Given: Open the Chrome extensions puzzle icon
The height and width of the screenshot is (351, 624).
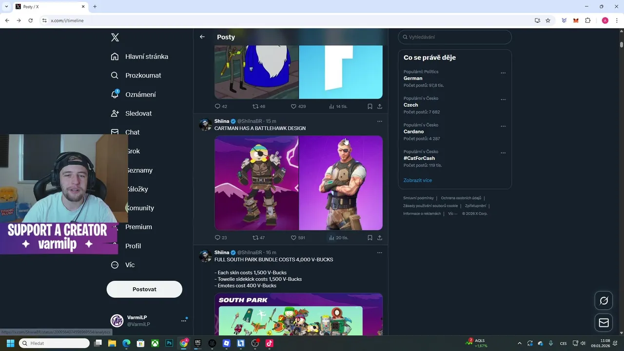Looking at the screenshot, I should coord(587,20).
